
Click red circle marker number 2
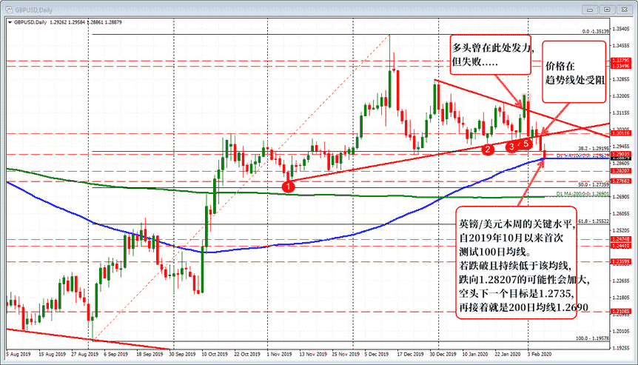(488, 150)
